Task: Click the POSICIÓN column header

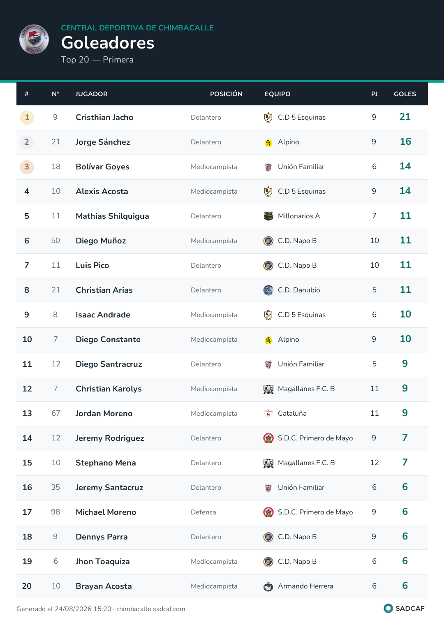Action: click(x=226, y=94)
